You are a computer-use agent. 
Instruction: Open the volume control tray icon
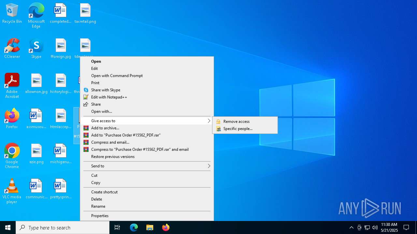coord(375,227)
